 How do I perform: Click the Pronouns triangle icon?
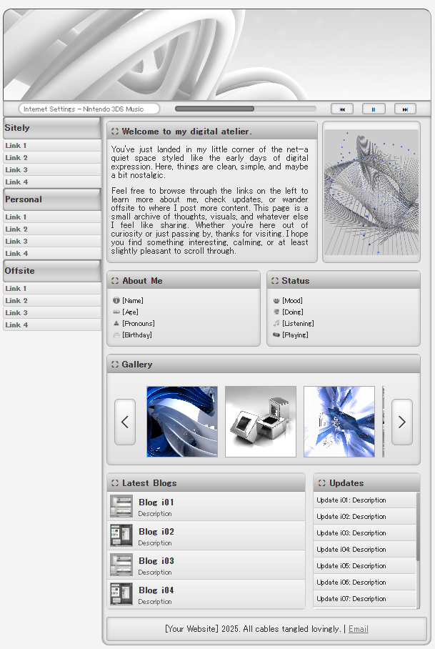tap(116, 323)
